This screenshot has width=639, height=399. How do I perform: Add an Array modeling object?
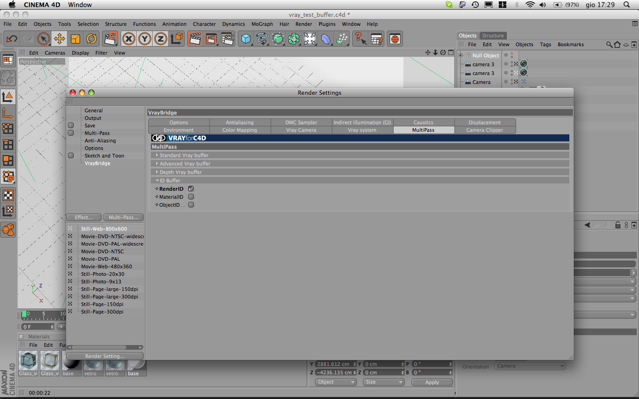pos(294,39)
